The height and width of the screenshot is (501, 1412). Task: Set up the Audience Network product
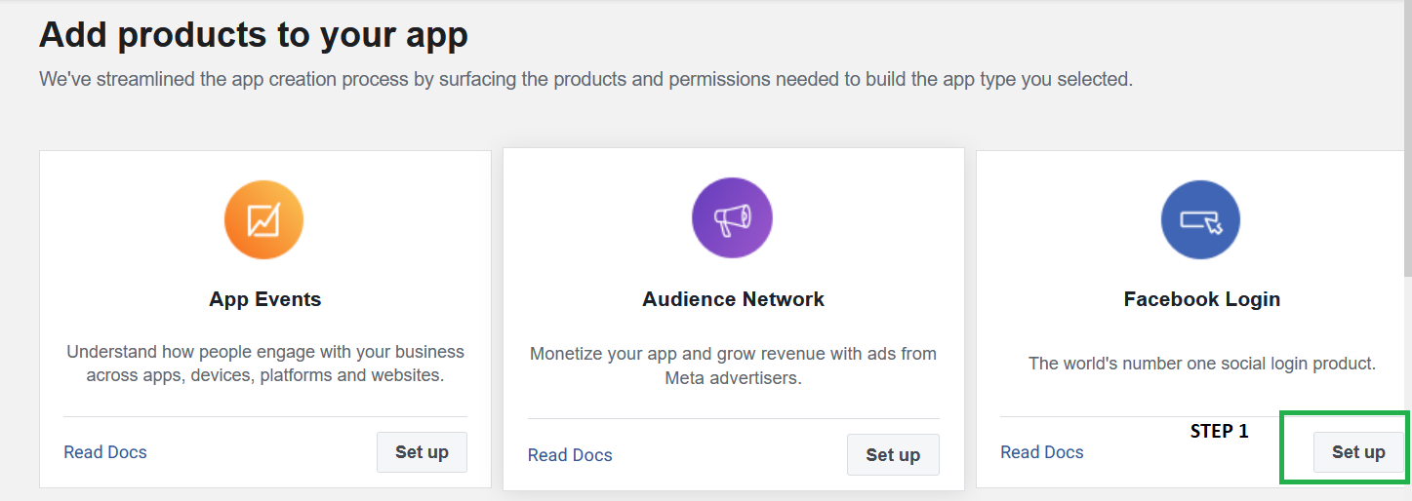(893, 455)
